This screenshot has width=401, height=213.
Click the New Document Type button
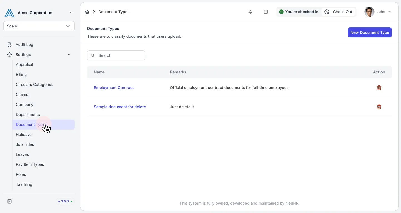(370, 32)
